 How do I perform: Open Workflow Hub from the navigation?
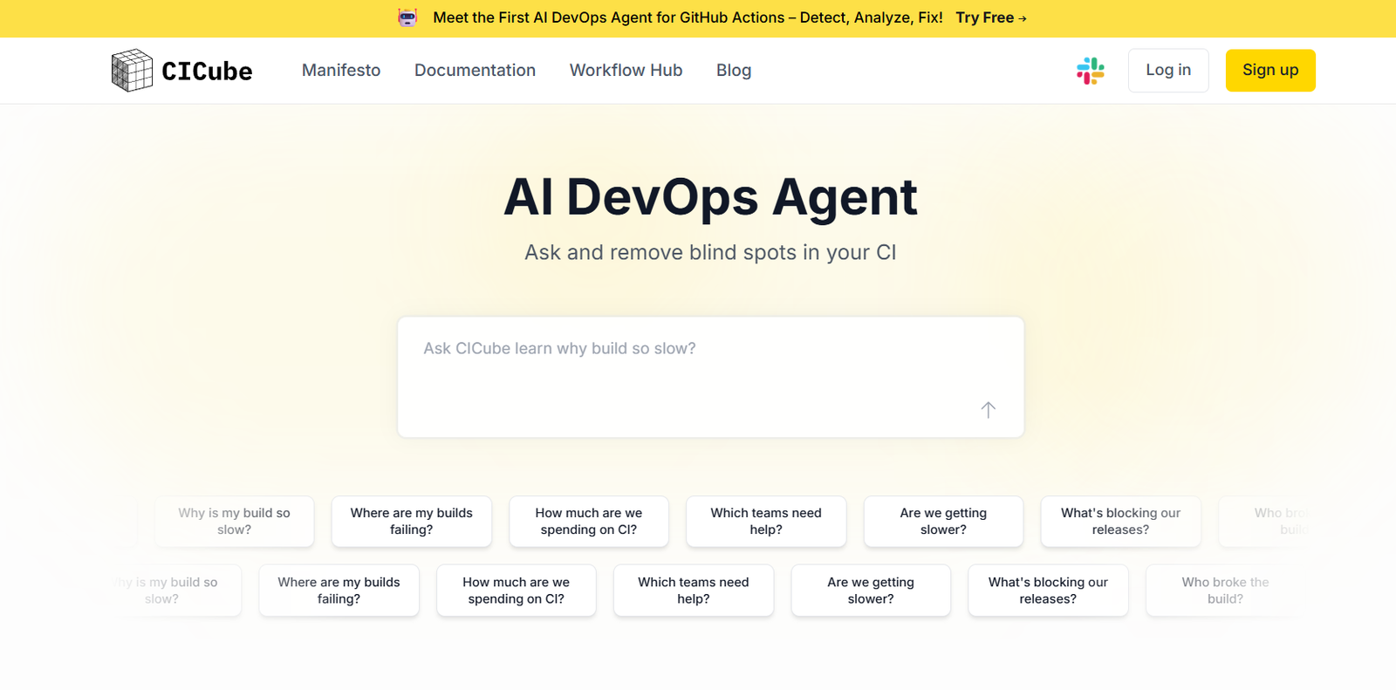[x=626, y=71]
